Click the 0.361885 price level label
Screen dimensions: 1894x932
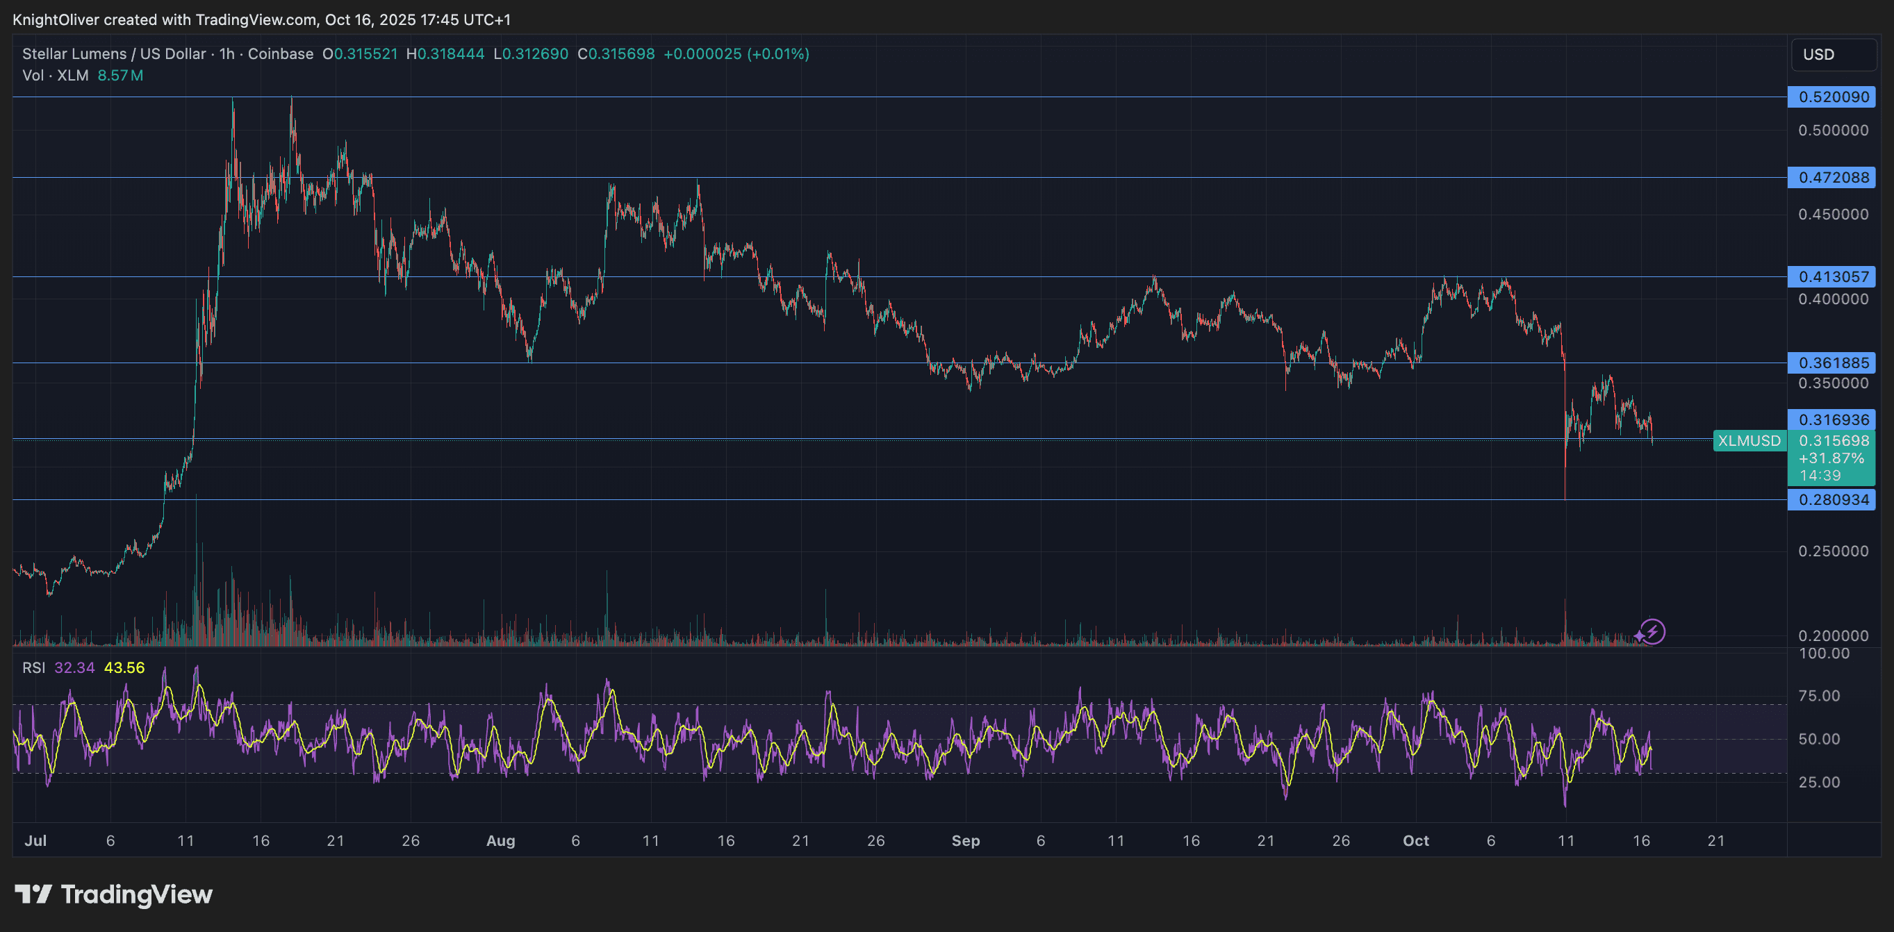click(1831, 363)
